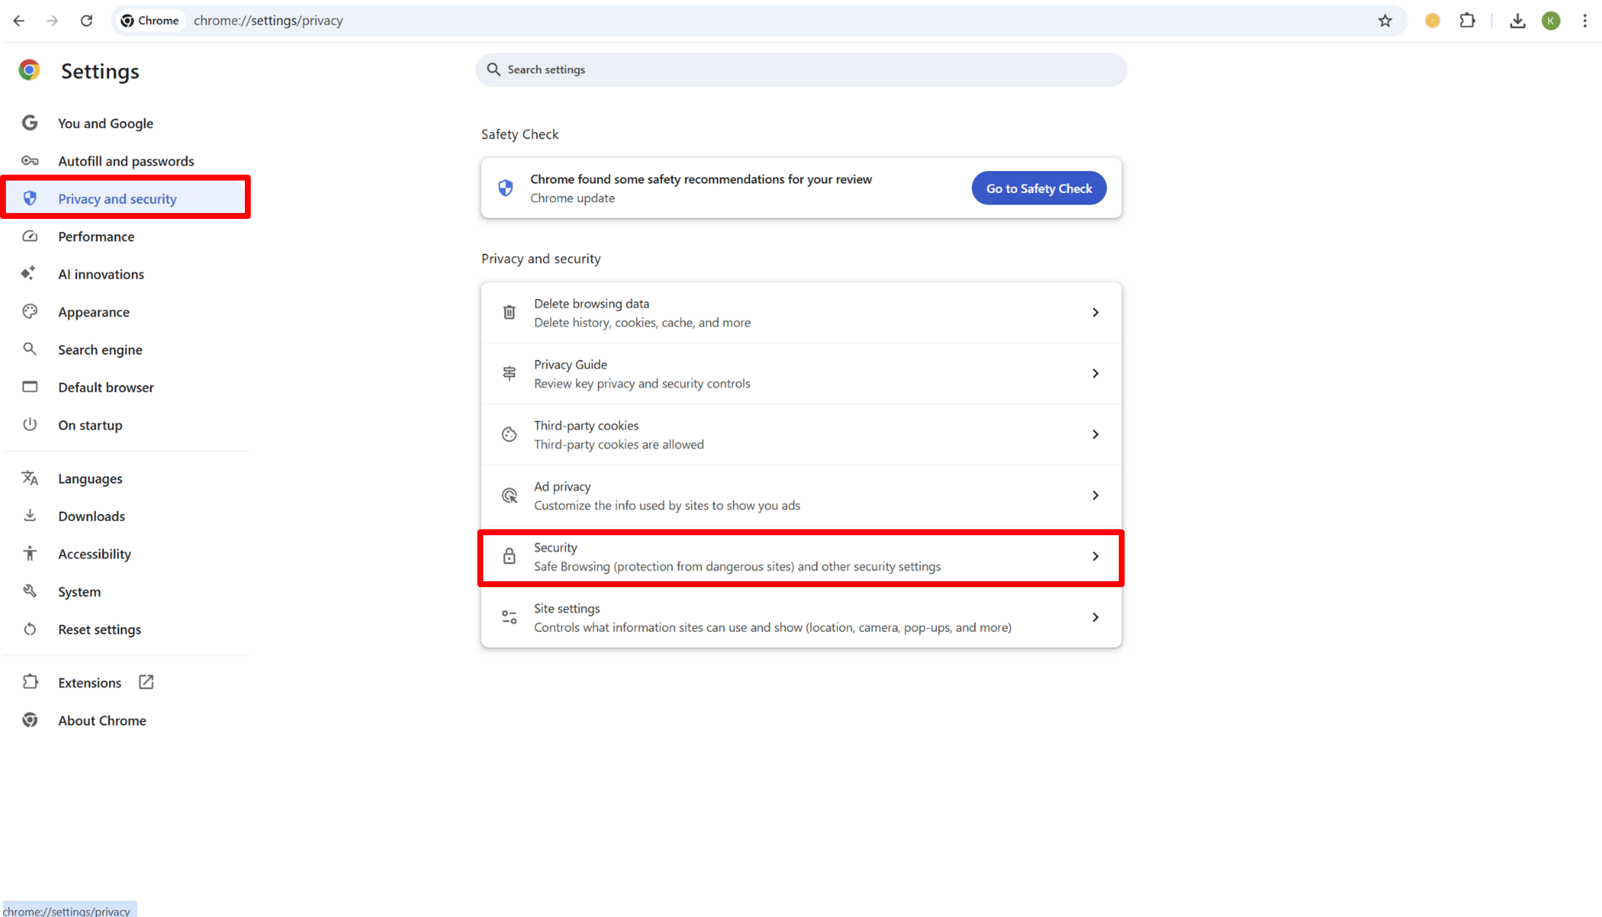Click the Security row title text

point(555,548)
